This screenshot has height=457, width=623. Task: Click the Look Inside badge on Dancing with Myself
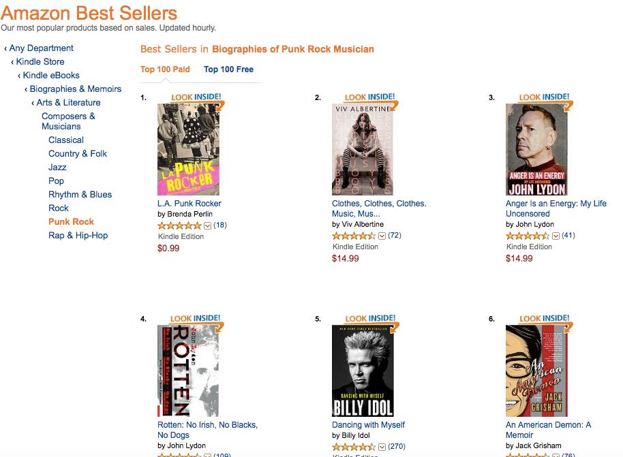(370, 319)
